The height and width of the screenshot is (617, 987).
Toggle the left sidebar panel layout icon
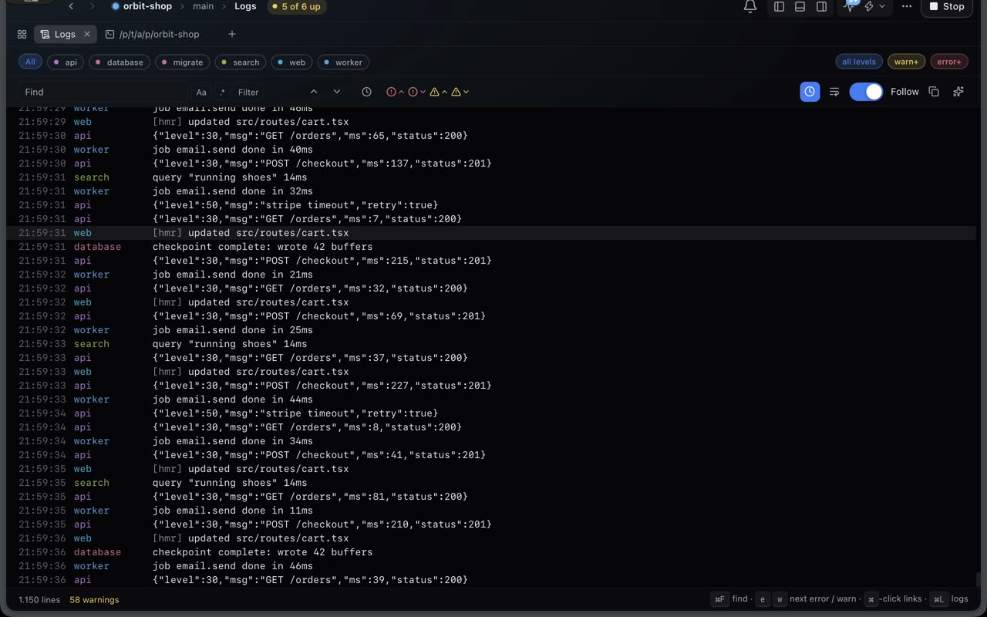[x=779, y=7]
